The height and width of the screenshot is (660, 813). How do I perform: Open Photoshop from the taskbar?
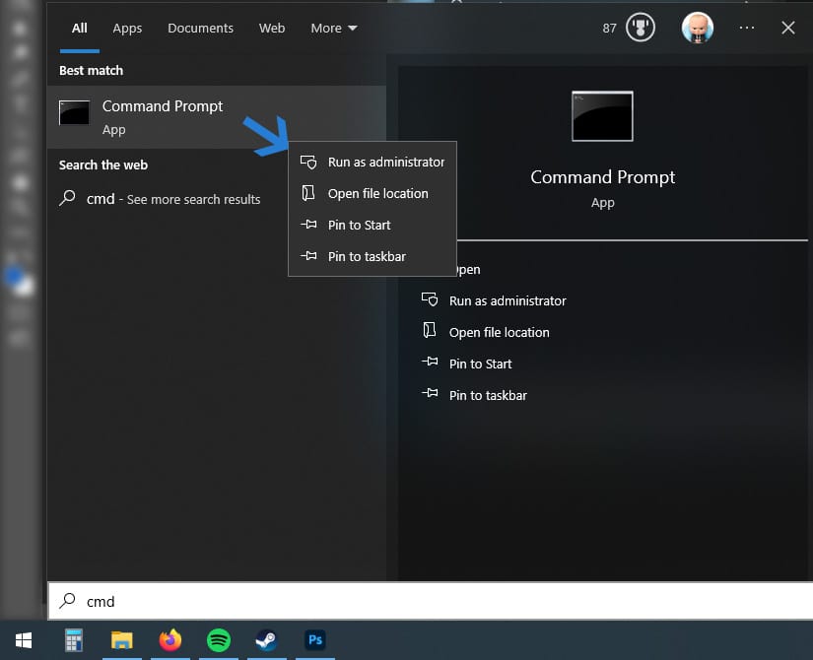(315, 641)
